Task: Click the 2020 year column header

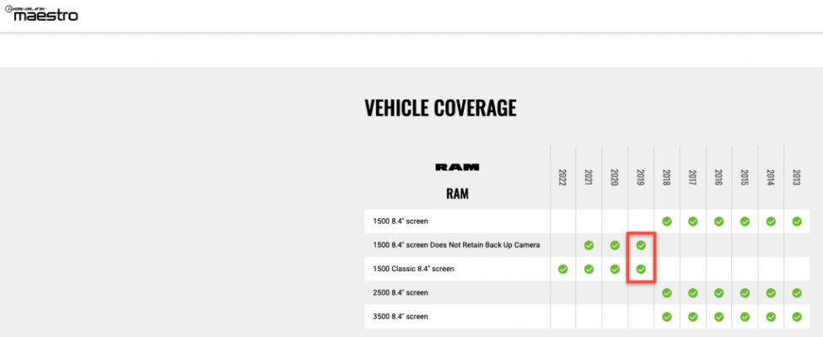Action: pyautogui.click(x=615, y=178)
